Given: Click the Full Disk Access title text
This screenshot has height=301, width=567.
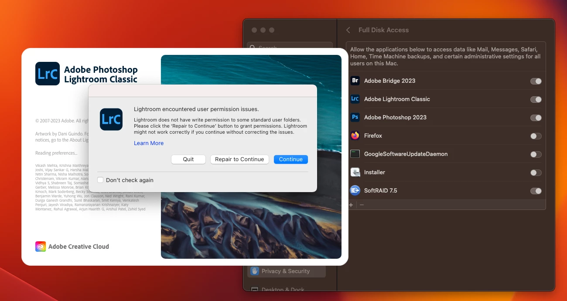Looking at the screenshot, I should coord(383,30).
